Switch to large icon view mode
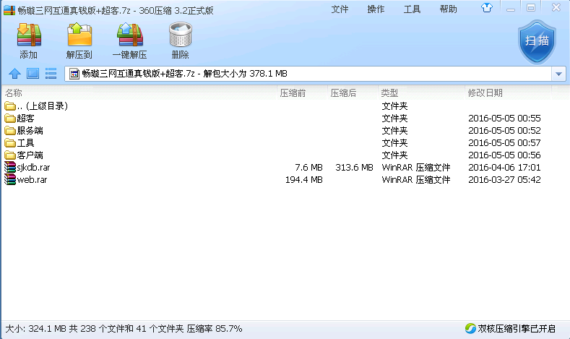The image size is (570, 339). [33, 73]
